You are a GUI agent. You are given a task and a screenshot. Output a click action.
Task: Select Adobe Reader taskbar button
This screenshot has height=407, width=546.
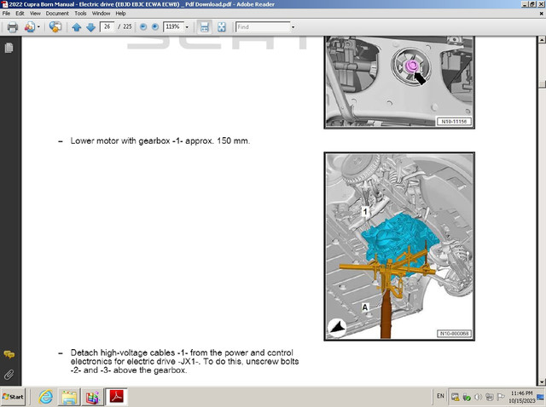tap(116, 397)
